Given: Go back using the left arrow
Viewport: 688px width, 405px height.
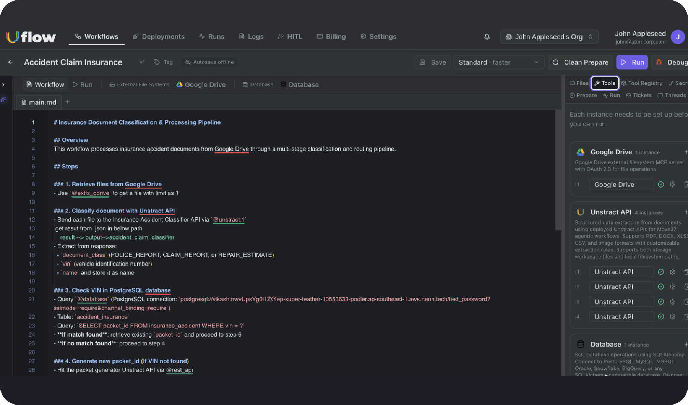Looking at the screenshot, I should coord(10,62).
